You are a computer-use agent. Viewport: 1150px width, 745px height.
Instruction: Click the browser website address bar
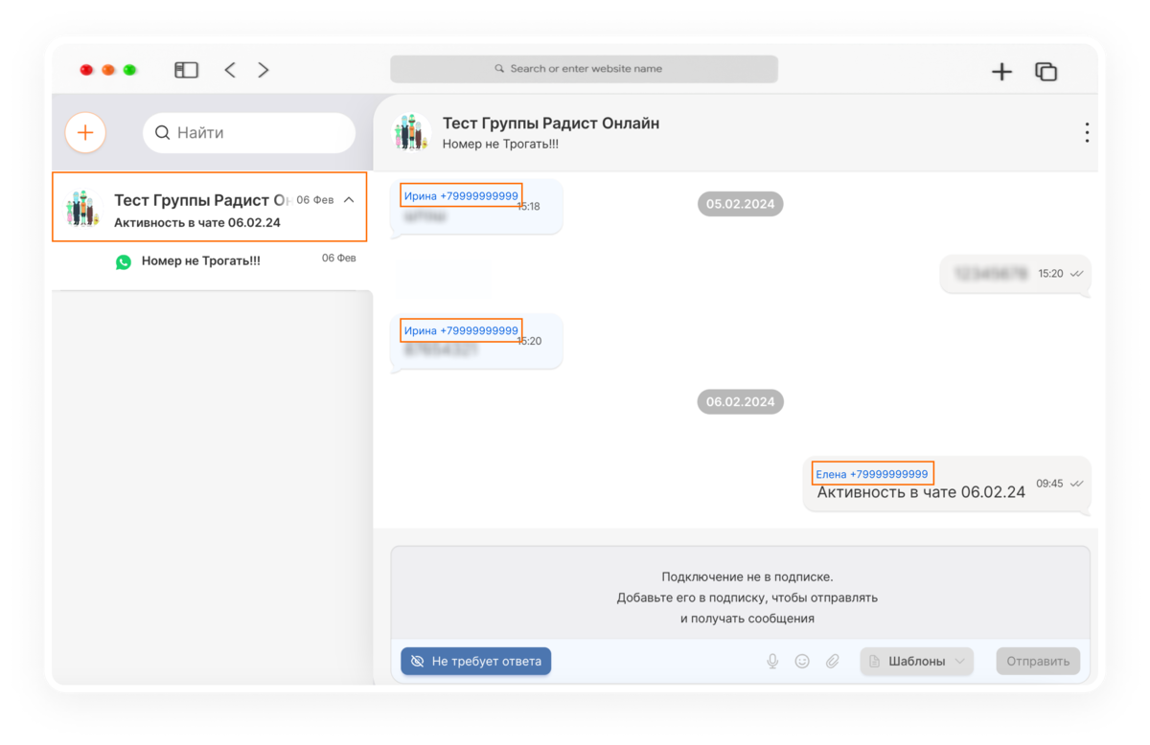click(584, 69)
